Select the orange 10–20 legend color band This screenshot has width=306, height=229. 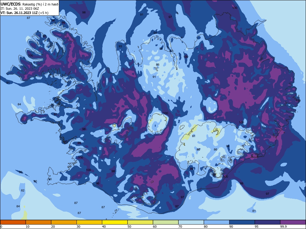click(x=39, y=222)
